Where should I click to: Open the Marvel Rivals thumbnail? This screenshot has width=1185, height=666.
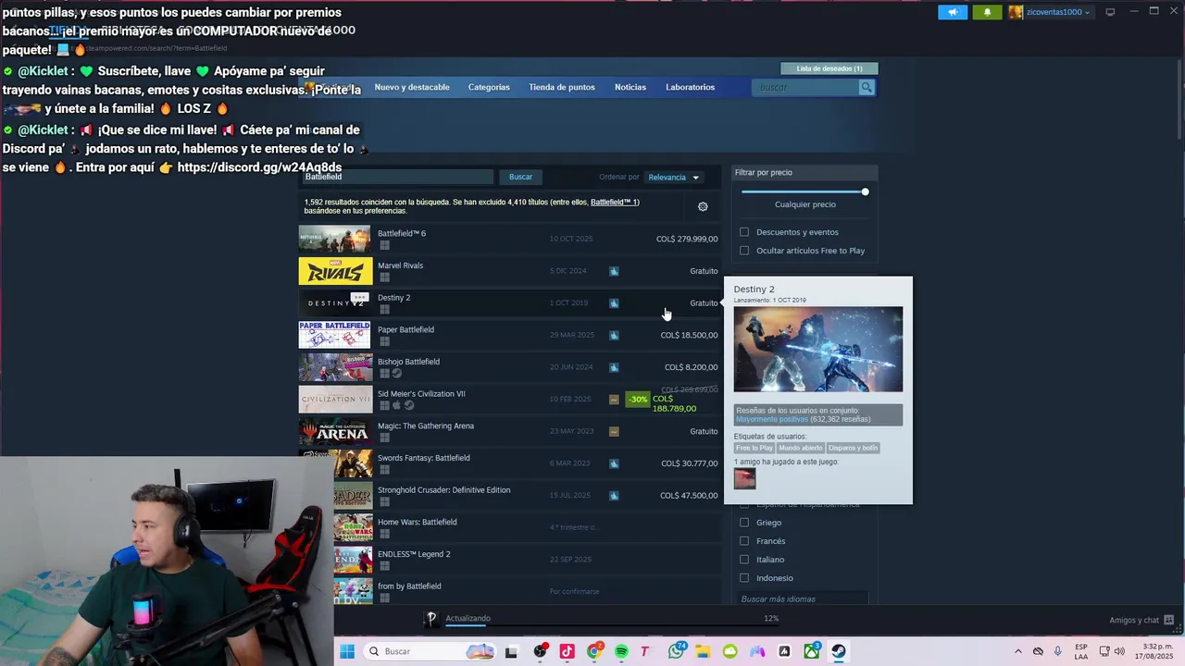[335, 271]
